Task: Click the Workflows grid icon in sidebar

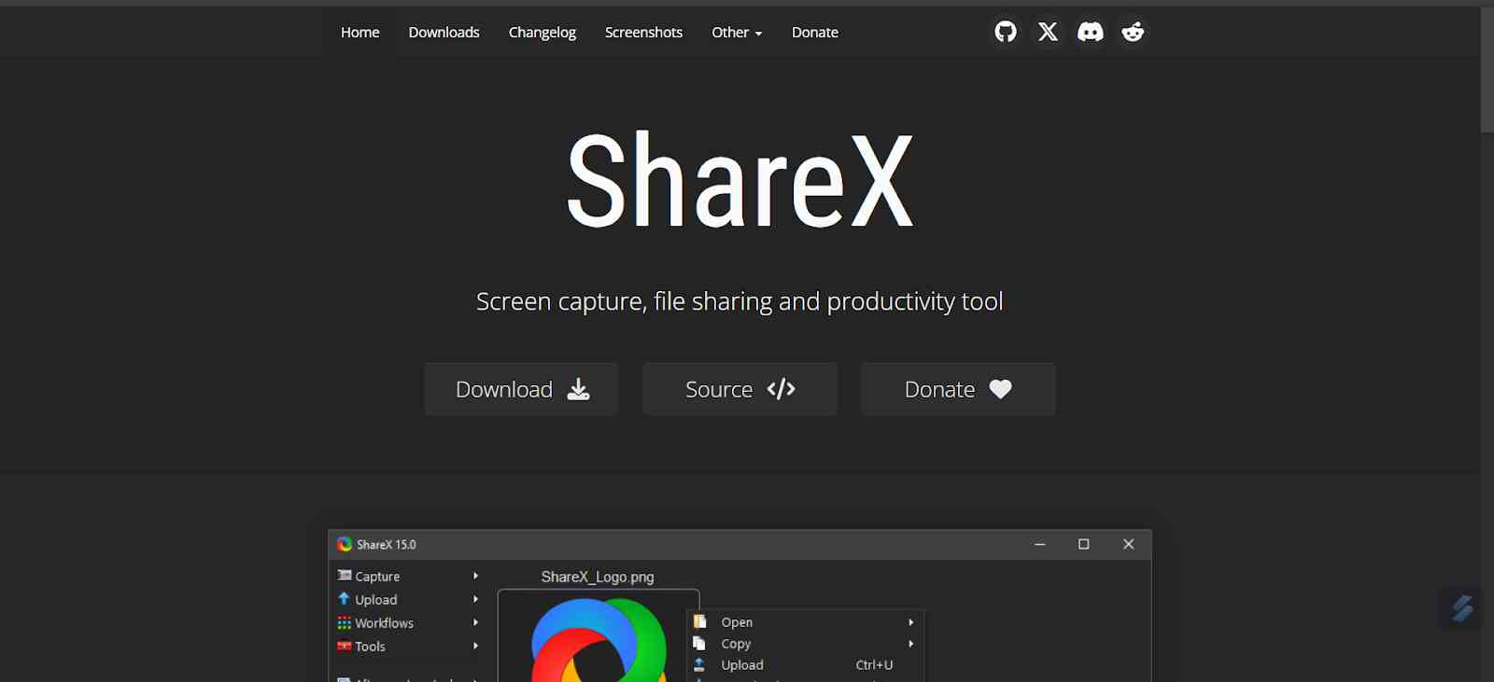Action: click(345, 622)
